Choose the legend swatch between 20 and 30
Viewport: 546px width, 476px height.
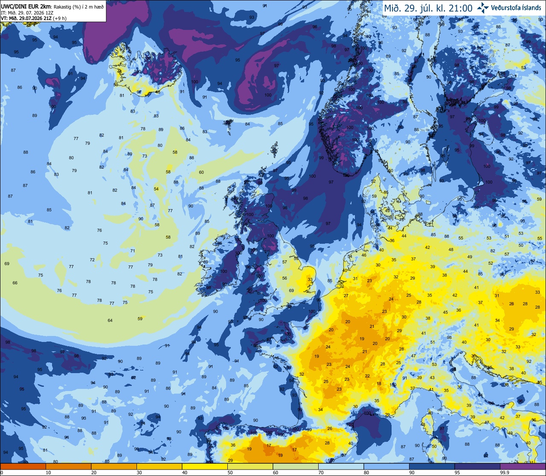point(114,466)
